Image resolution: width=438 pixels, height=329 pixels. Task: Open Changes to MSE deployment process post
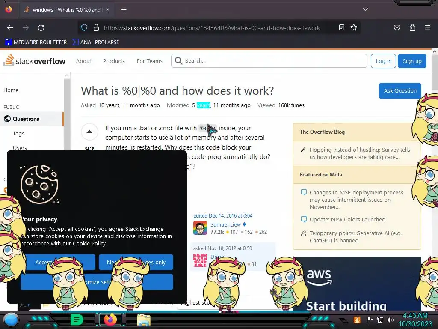[356, 200]
